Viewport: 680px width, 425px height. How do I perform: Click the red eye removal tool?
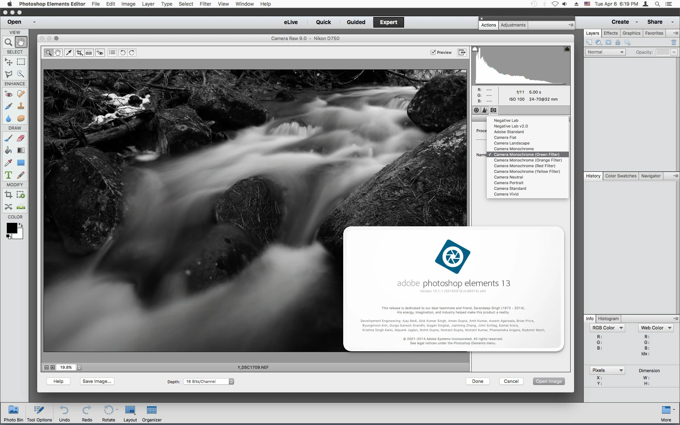click(100, 53)
